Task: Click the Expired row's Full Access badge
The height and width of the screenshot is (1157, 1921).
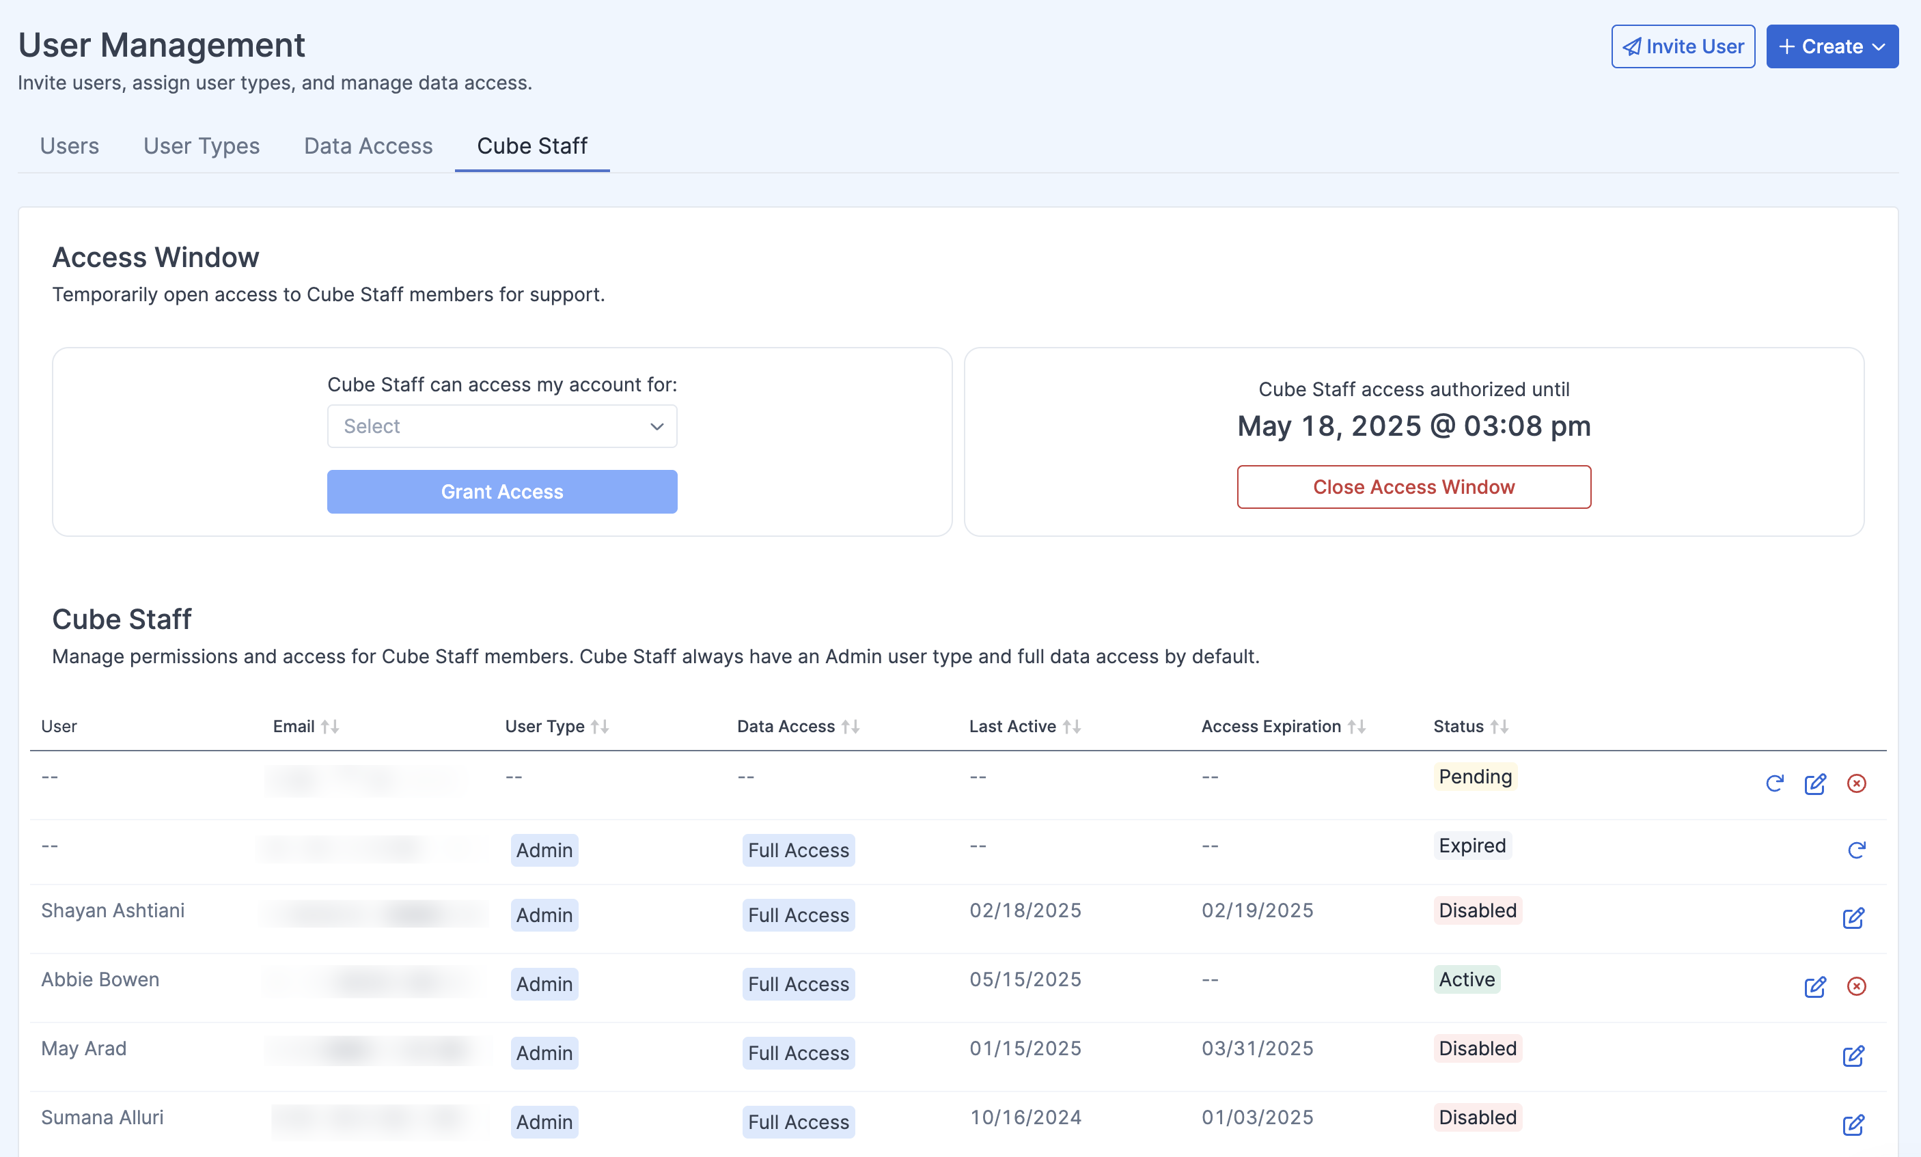Action: tap(799, 850)
